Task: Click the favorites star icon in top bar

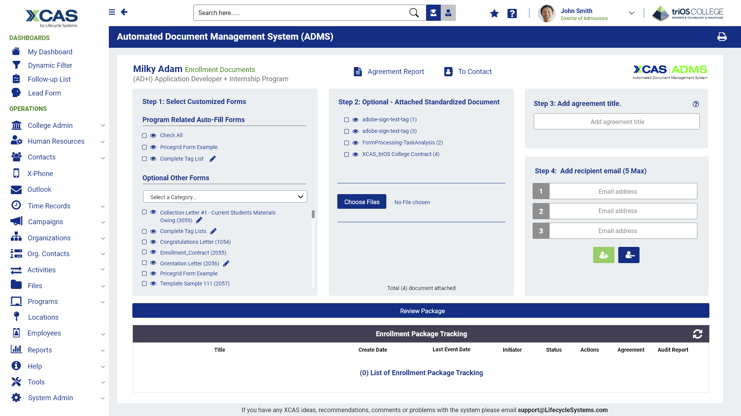Action: tap(494, 13)
